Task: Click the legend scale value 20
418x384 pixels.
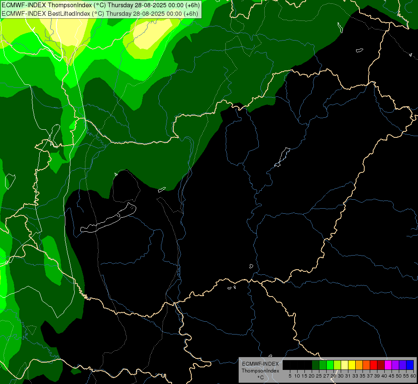Action: (x=312, y=376)
